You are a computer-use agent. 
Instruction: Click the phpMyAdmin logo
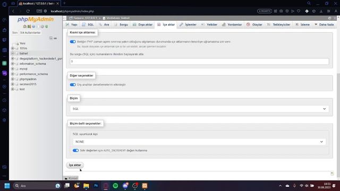36,19
